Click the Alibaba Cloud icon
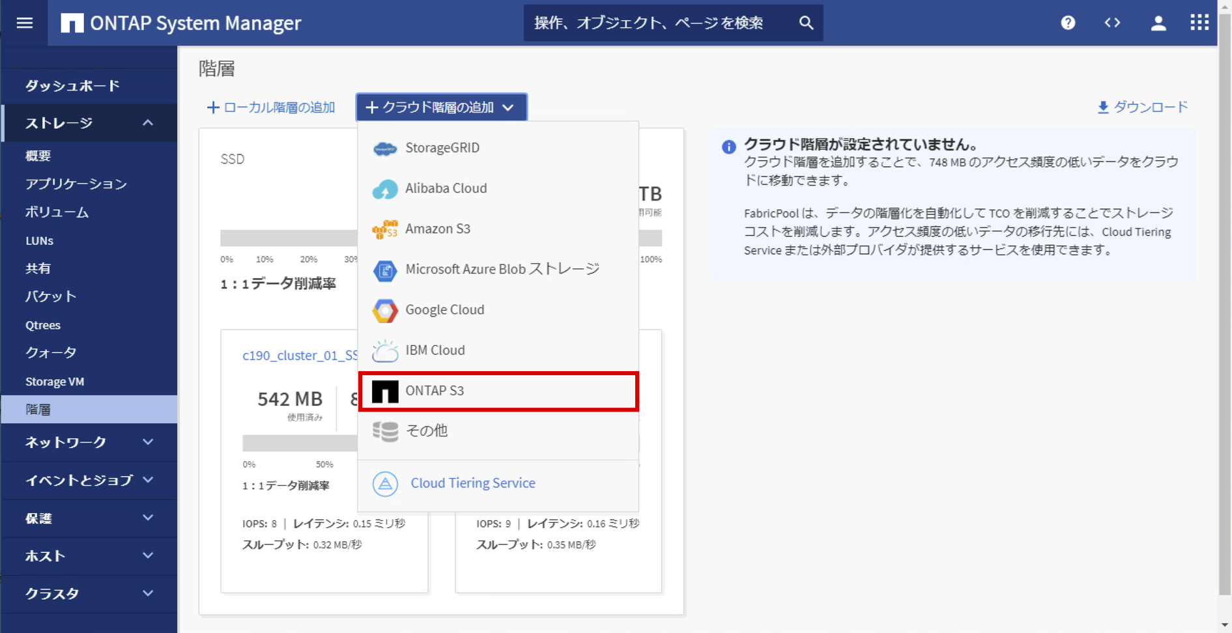 pos(384,189)
